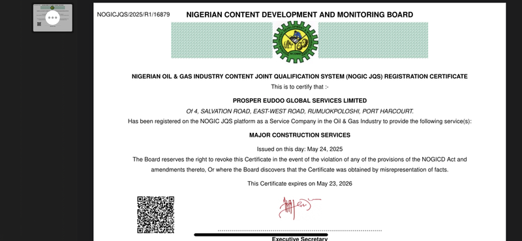522x241 pixels.
Task: Click the black horizontal bar above Executive Secretary
Action: pyautogui.click(x=261, y=234)
